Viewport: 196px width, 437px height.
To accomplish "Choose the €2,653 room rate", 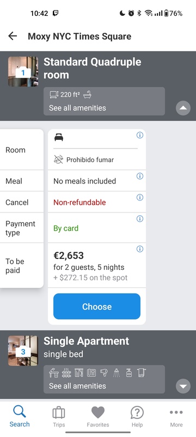I will 97,306.
